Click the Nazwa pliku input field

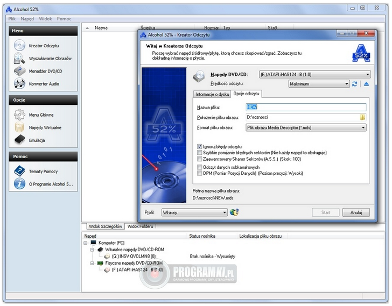click(306, 107)
